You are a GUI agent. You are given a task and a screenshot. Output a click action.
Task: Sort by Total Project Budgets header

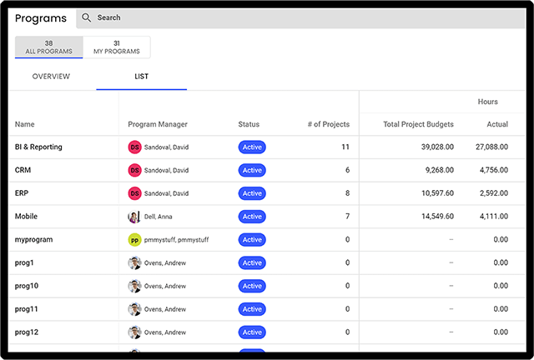[x=418, y=124]
